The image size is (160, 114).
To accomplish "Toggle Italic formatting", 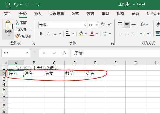I will tap(48, 34).
